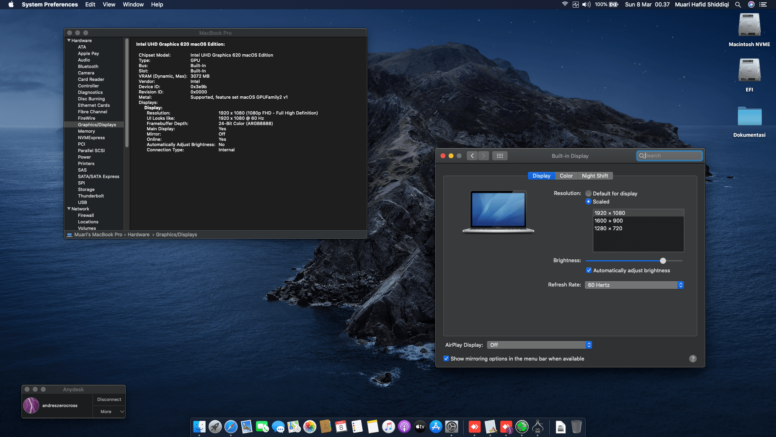Open Apple TV app in Dock
The height and width of the screenshot is (437, 776).
pos(420,426)
